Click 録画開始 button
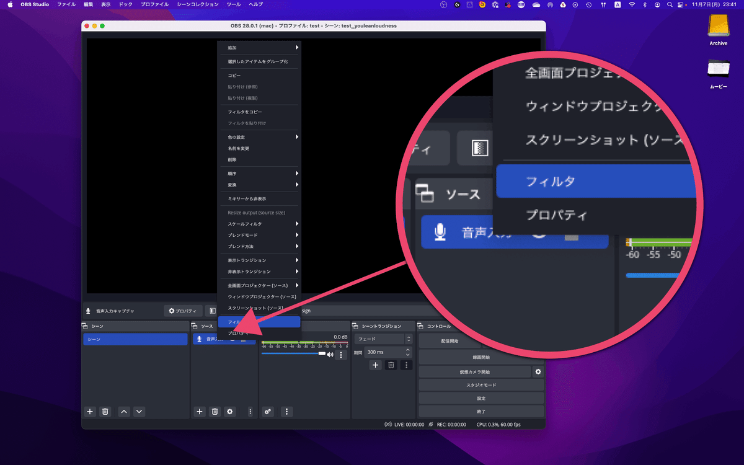Viewport: 744px width, 465px height. pyautogui.click(x=481, y=357)
